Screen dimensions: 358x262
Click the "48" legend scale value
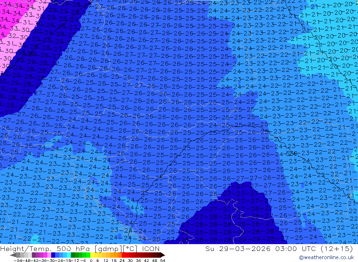[155, 261]
